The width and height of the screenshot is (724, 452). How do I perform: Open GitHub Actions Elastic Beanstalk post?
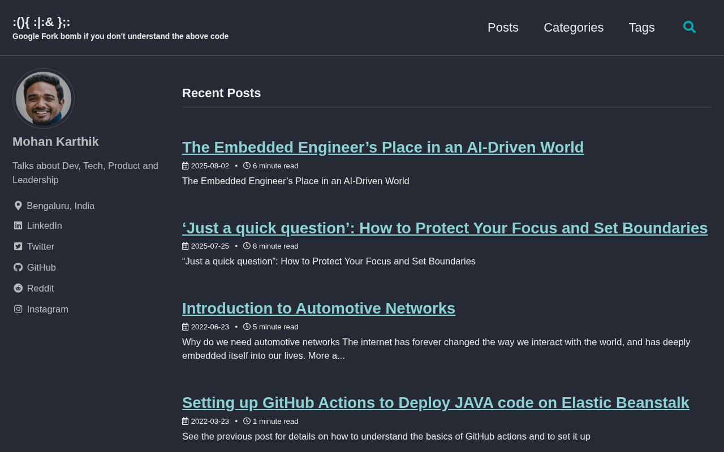point(436,402)
